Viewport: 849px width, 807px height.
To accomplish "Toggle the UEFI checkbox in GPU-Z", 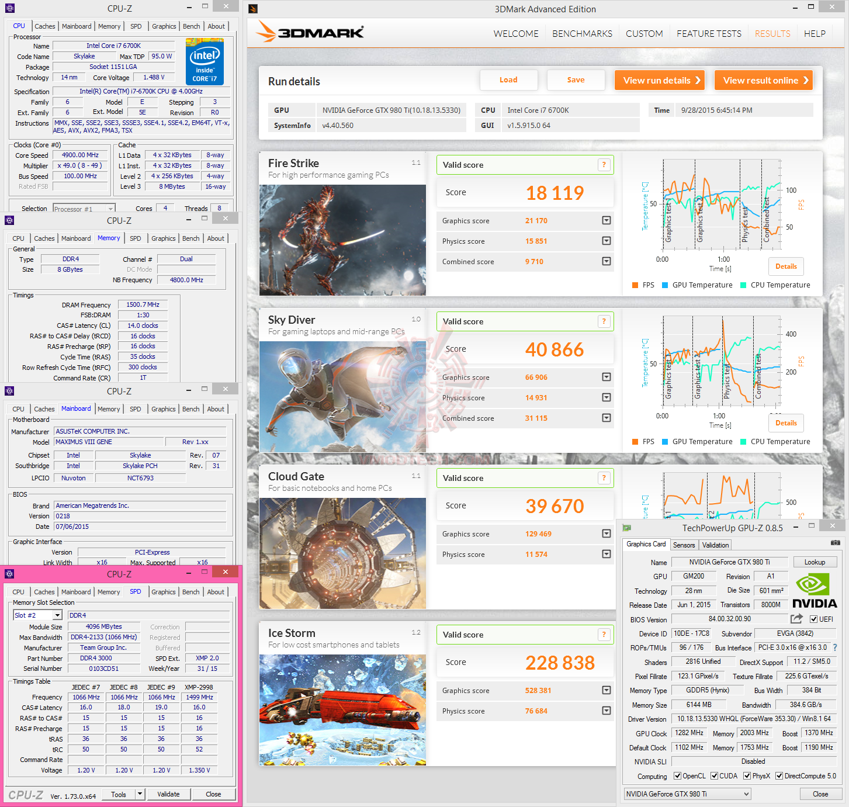I will (x=813, y=619).
